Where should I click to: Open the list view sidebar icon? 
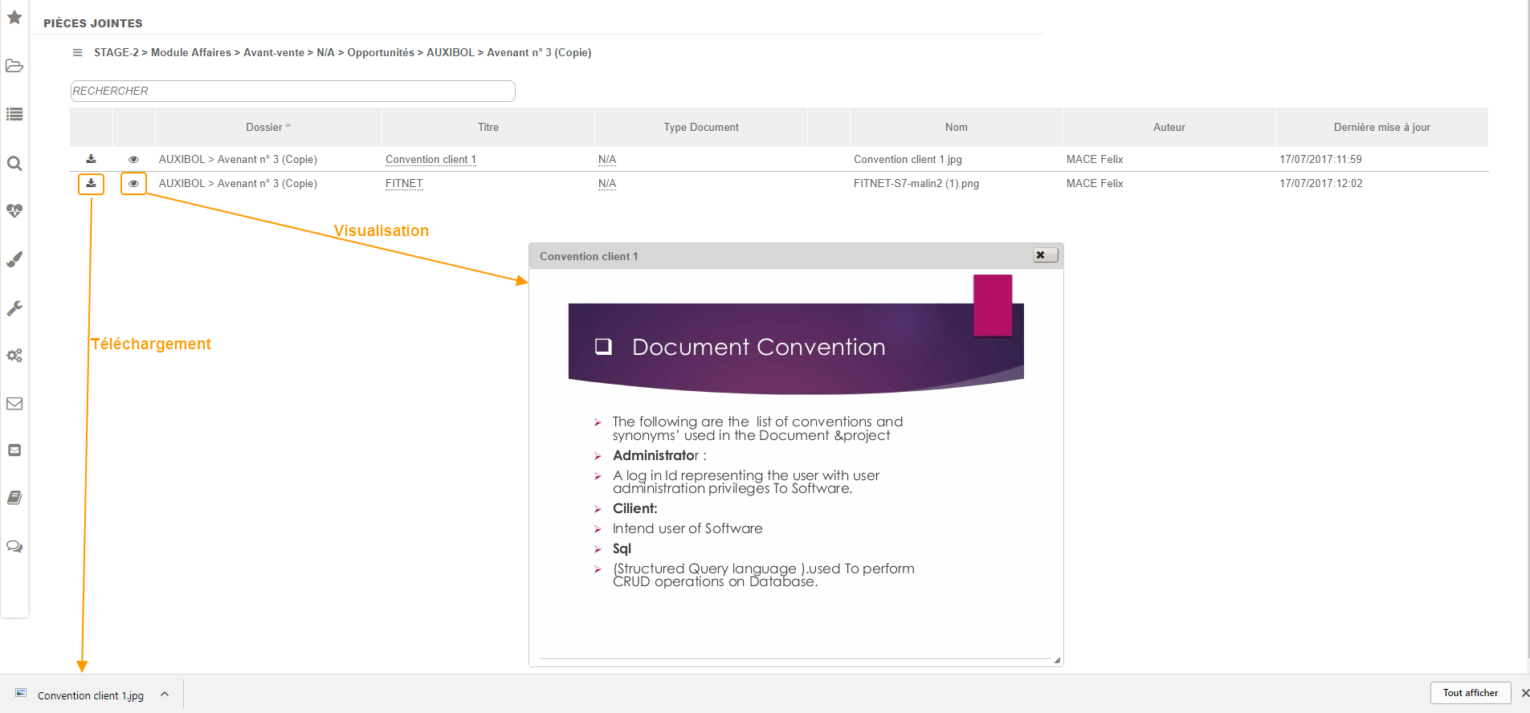(x=14, y=114)
